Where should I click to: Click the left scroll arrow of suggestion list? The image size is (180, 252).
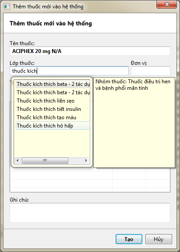pos(18,160)
